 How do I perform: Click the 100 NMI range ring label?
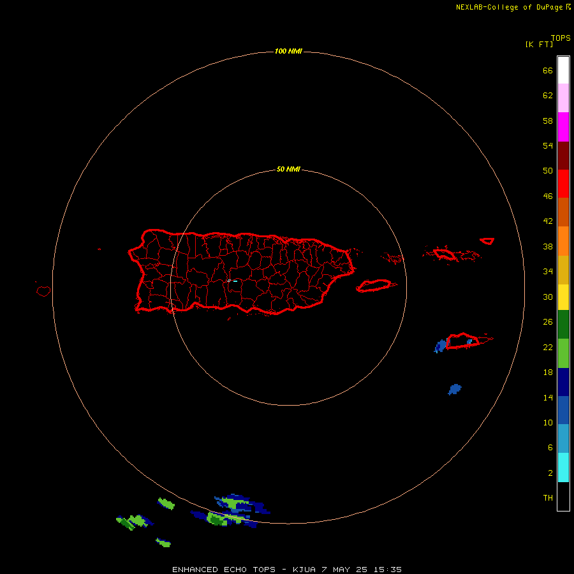click(x=288, y=51)
